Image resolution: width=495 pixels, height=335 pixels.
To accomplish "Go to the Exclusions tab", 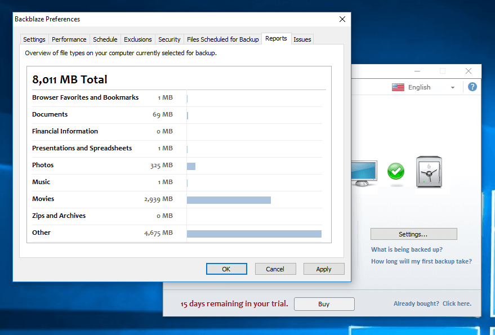I will [138, 39].
